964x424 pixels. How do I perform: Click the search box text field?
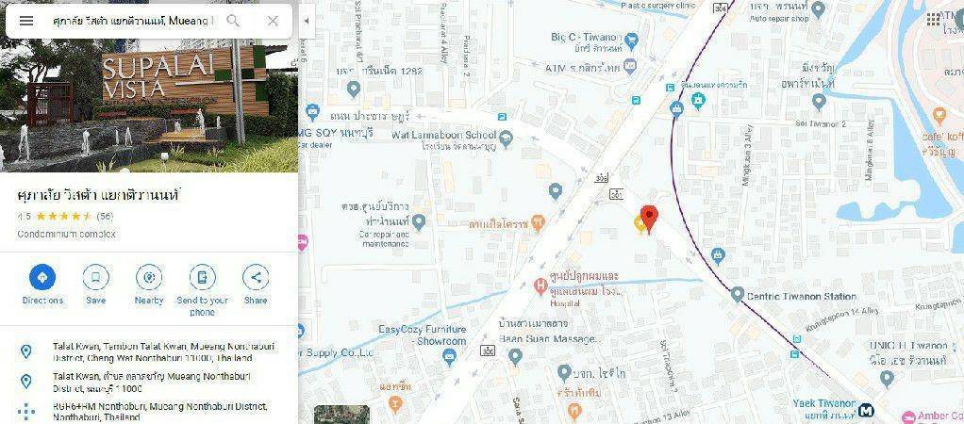point(133,21)
